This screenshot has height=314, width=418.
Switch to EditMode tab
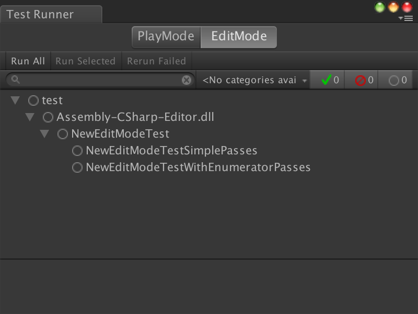click(239, 37)
